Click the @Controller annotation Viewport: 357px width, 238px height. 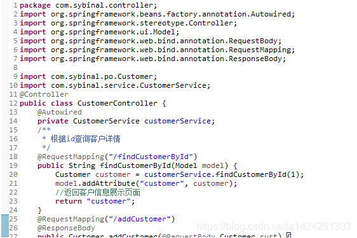(44, 94)
